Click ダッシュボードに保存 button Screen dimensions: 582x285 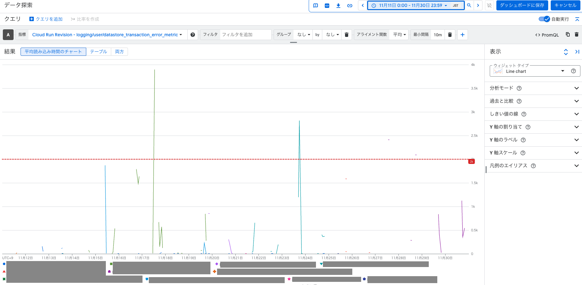coord(522,5)
